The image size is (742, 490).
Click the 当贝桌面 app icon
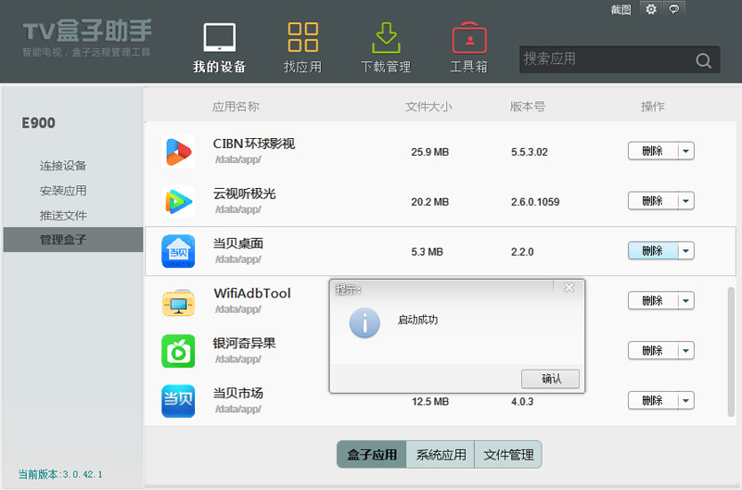click(x=178, y=251)
